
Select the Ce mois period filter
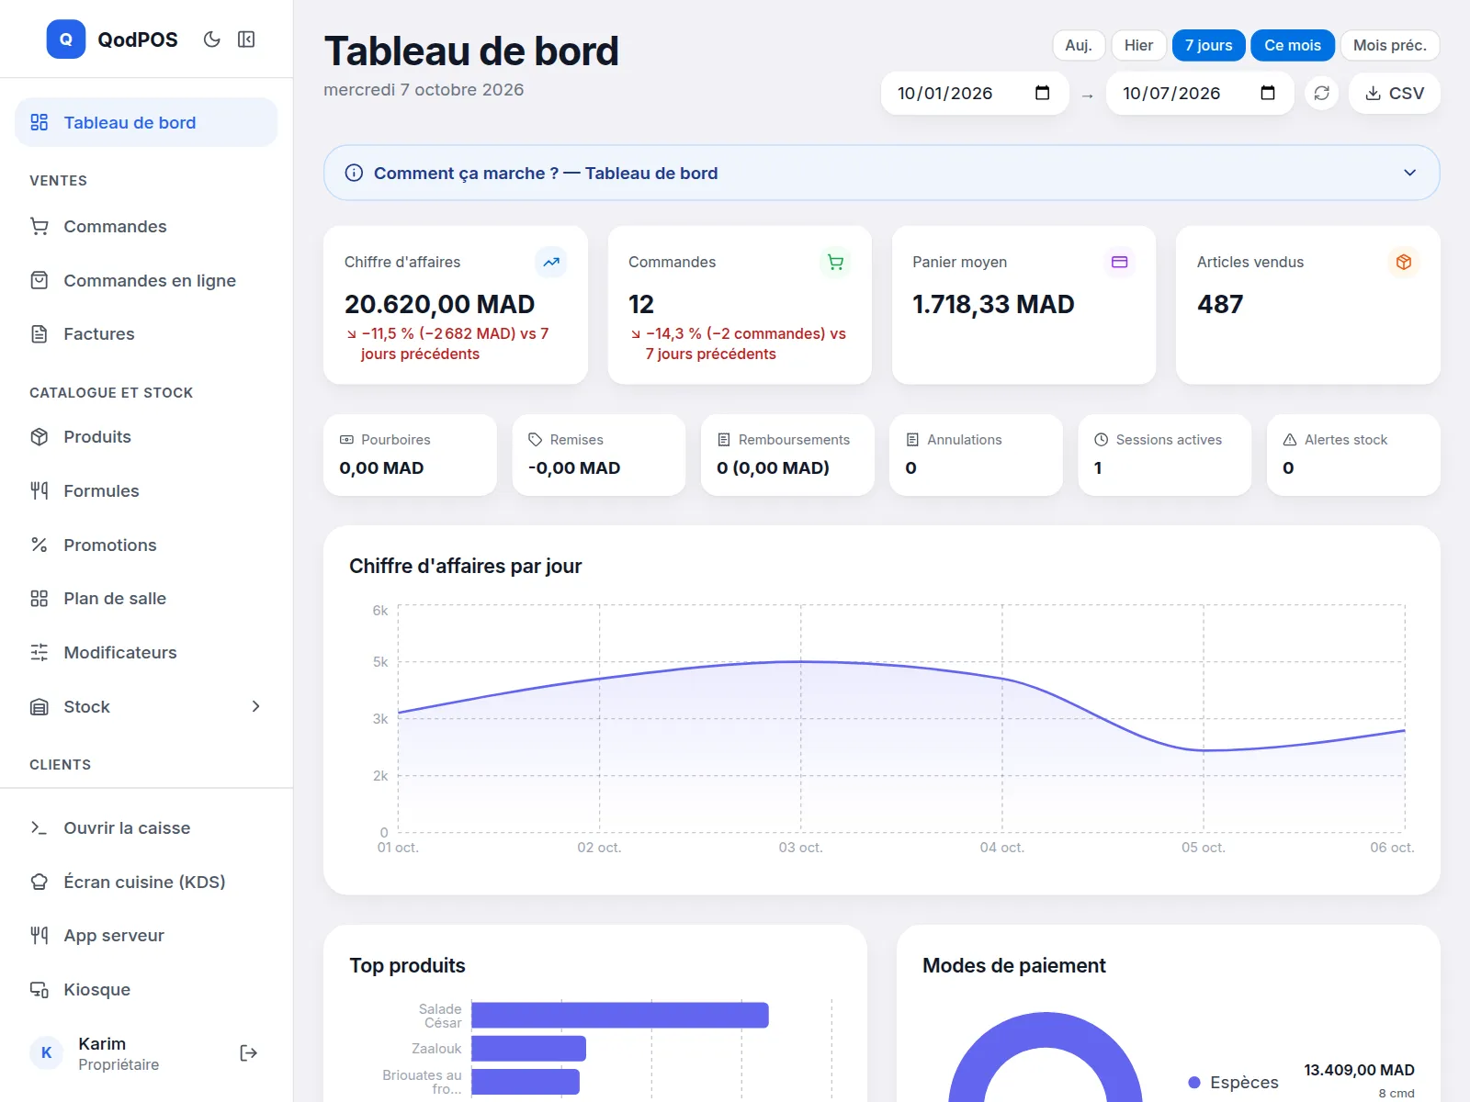coord(1292,45)
